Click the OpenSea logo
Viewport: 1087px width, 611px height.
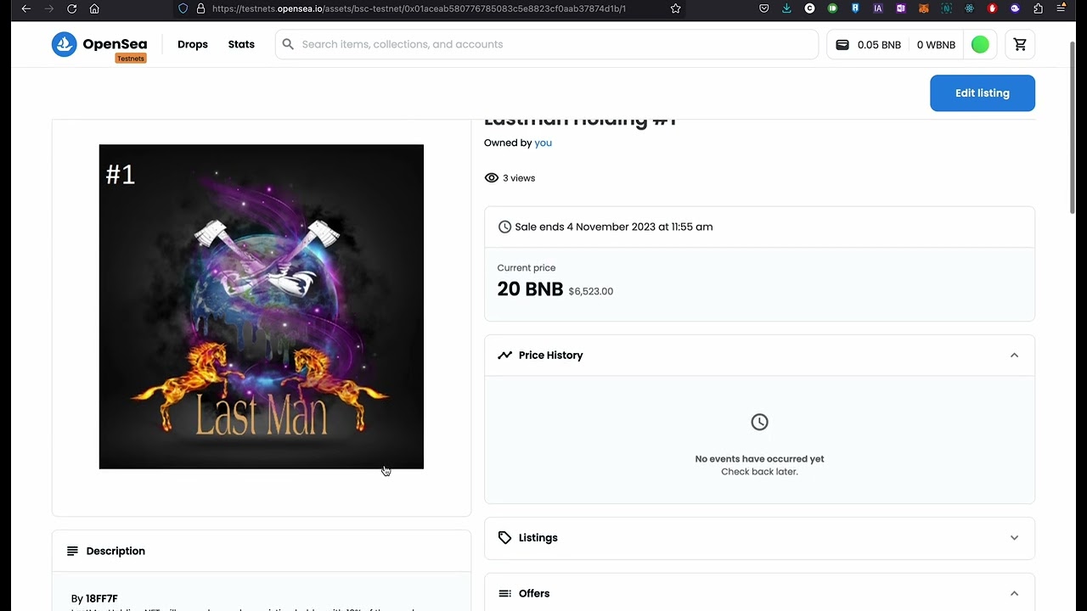[x=99, y=44]
